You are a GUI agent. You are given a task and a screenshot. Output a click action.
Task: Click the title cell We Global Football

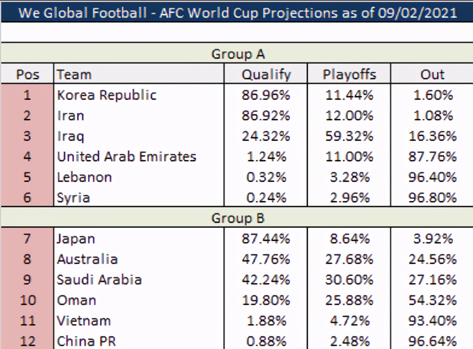237,13
